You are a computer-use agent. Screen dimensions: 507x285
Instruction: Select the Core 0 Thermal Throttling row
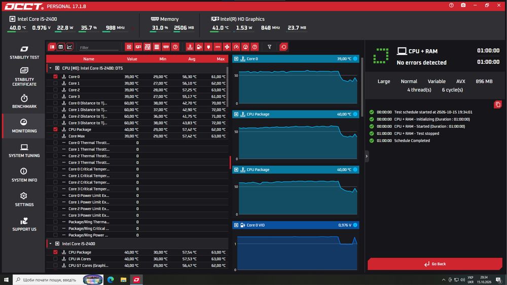coord(137,142)
